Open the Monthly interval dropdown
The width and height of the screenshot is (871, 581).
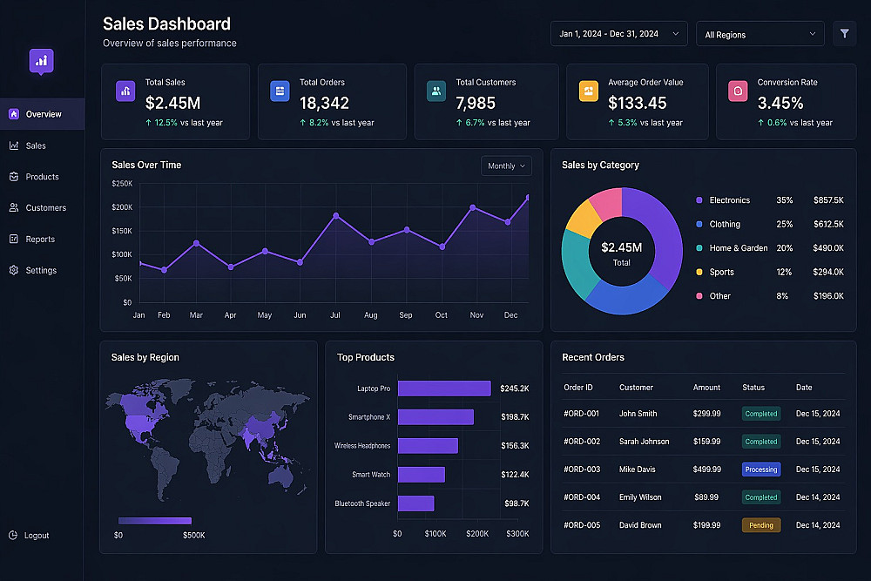(506, 166)
